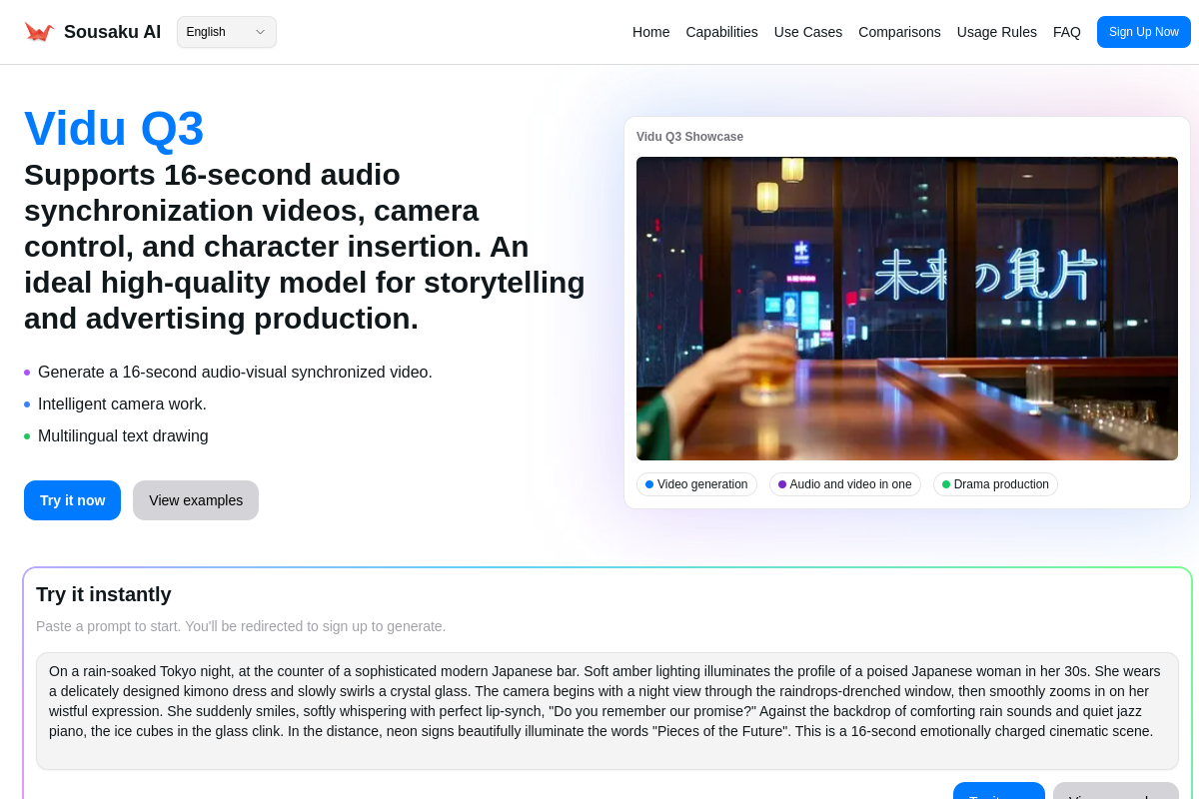Focus the Tokyo night prompt text box
1199x799 pixels.
(606, 710)
